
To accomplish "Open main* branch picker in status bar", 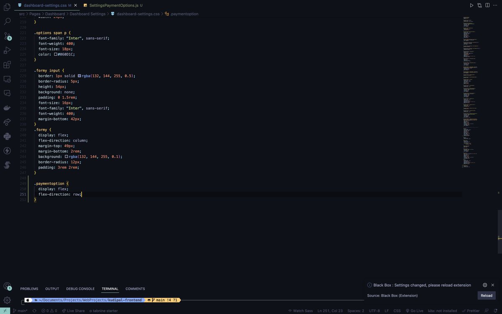I will 20,311.
